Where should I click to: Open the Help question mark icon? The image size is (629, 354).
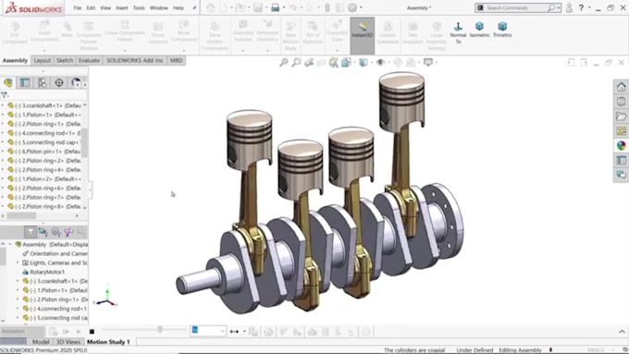581,7
